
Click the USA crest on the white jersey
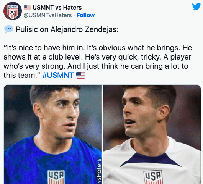pyautogui.click(x=153, y=177)
